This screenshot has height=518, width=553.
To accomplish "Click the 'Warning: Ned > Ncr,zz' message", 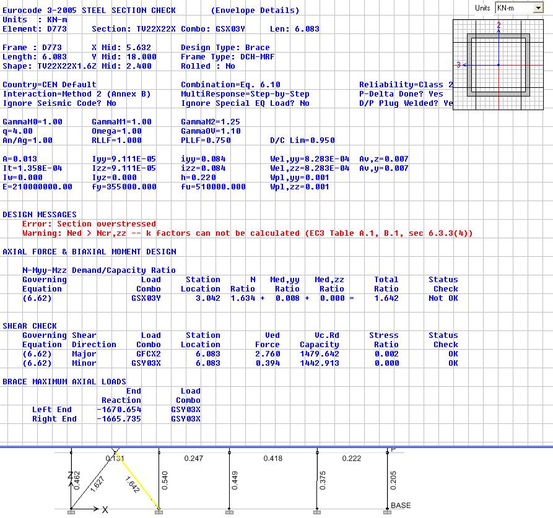I will [247, 233].
